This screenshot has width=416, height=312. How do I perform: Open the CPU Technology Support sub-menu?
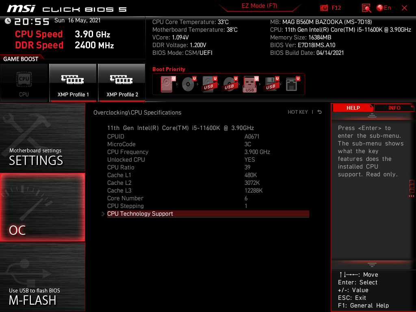[x=208, y=214]
